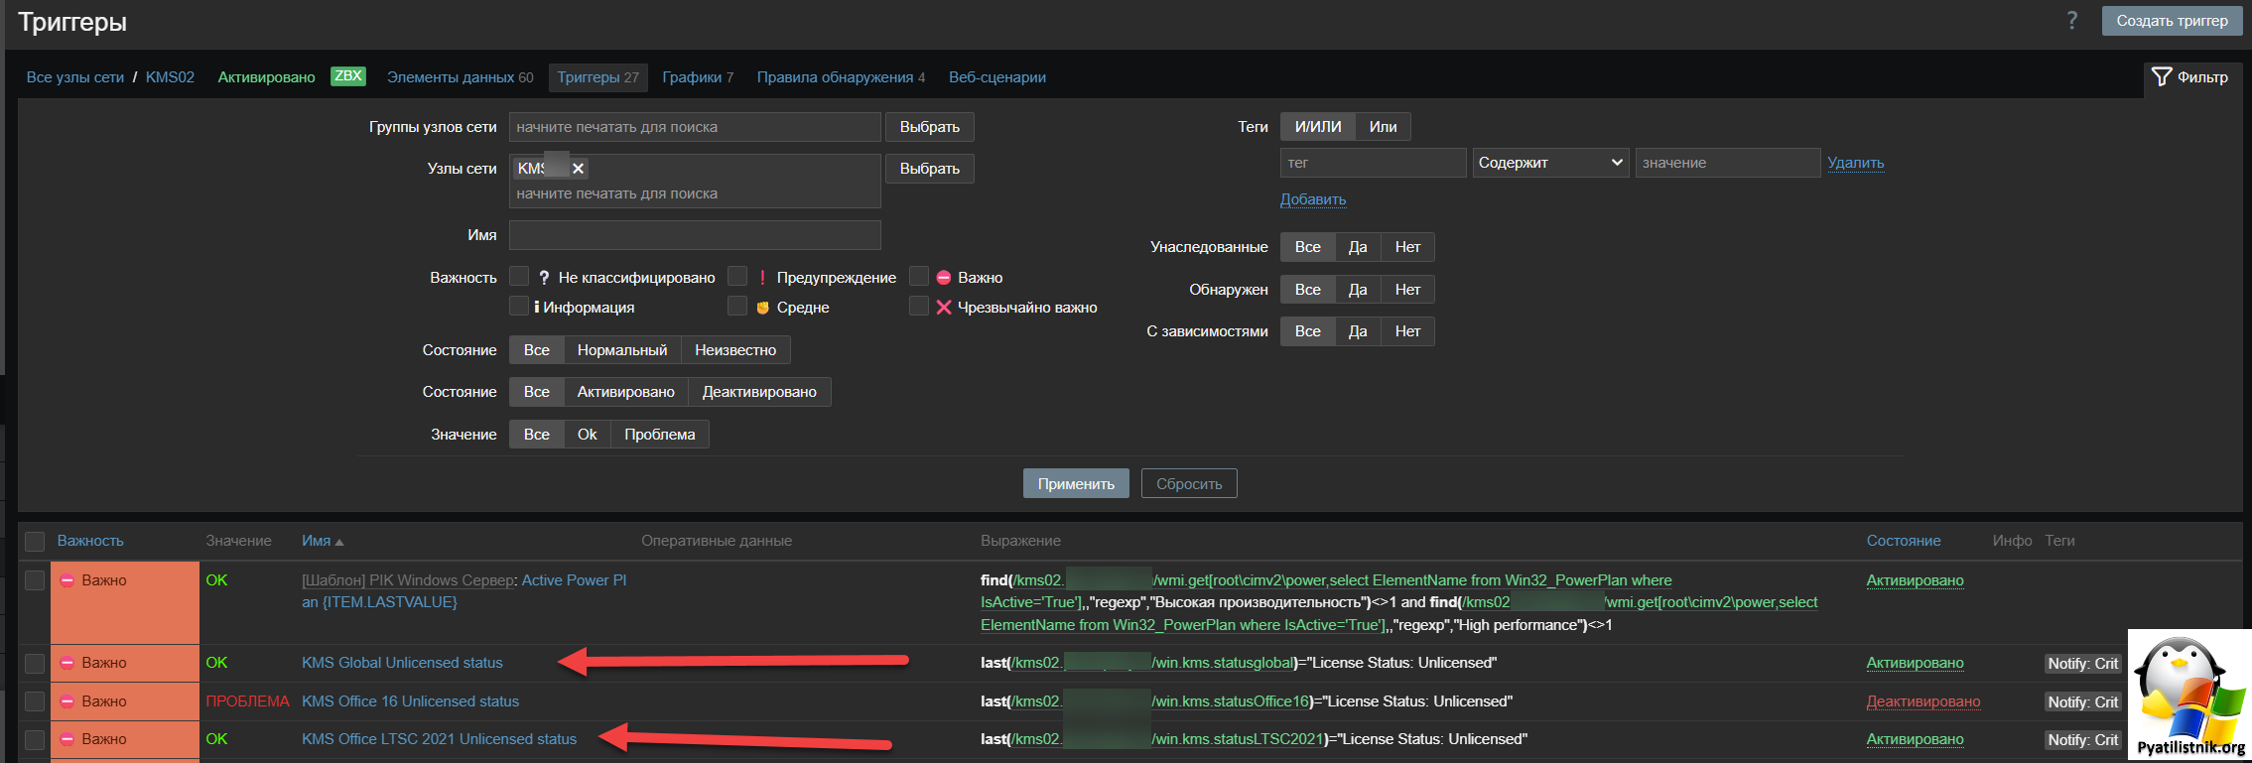
Task: Filter Значение by Ok
Action: 588,435
